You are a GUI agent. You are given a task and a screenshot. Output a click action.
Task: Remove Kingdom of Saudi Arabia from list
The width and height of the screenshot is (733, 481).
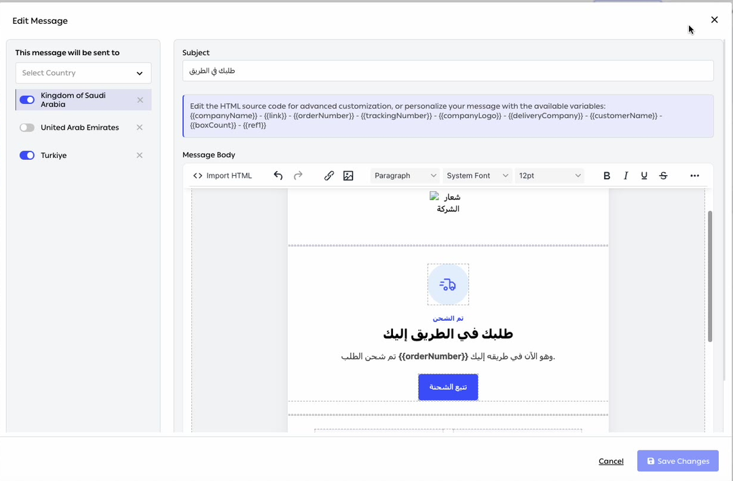(x=140, y=100)
